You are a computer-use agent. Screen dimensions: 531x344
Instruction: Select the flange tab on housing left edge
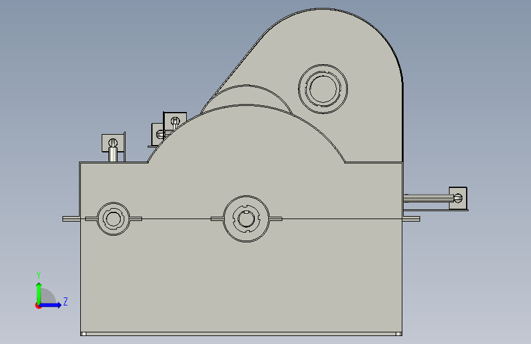pyautogui.click(x=71, y=219)
